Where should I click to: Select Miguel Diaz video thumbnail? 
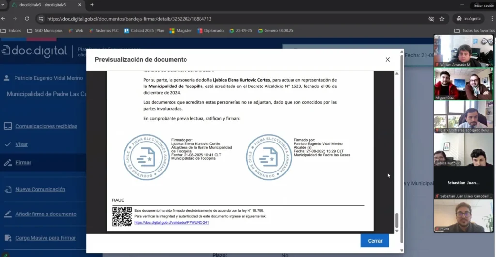(x=463, y=84)
